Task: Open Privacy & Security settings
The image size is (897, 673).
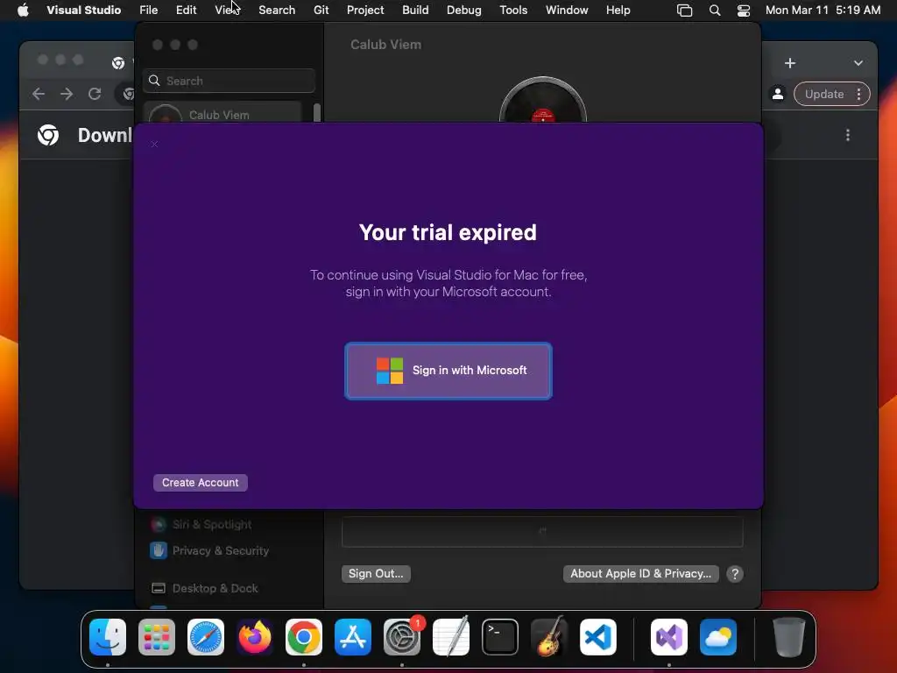Action: (209, 550)
